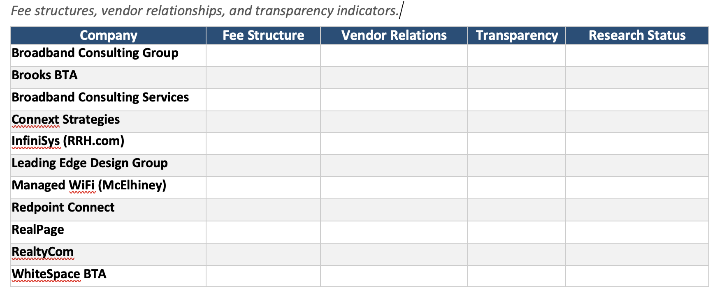Click the empty Transparency cell for RealPage
Viewport: 724px width, 304px height.
517,232
